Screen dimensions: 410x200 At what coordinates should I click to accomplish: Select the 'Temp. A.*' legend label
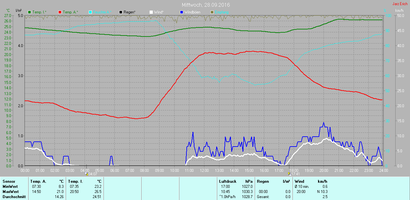[x=70, y=12]
